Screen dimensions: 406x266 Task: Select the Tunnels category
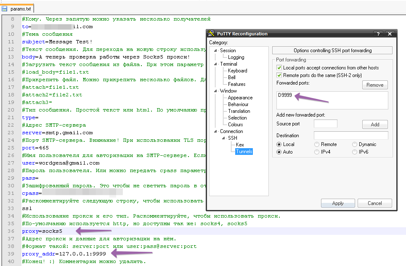click(x=244, y=152)
